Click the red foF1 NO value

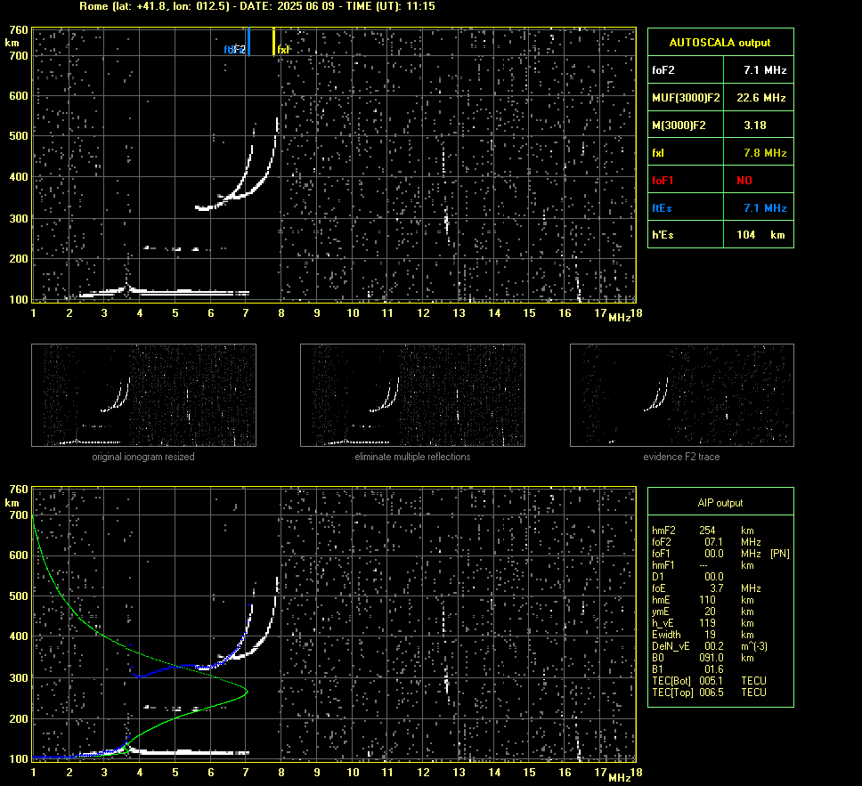point(744,181)
